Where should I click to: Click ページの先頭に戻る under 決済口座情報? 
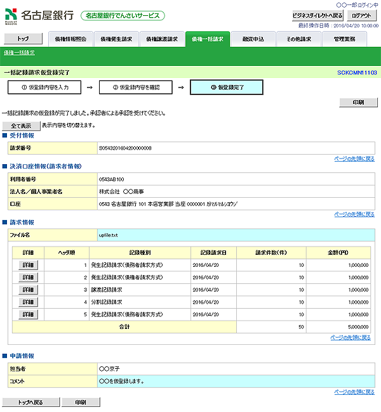click(354, 214)
